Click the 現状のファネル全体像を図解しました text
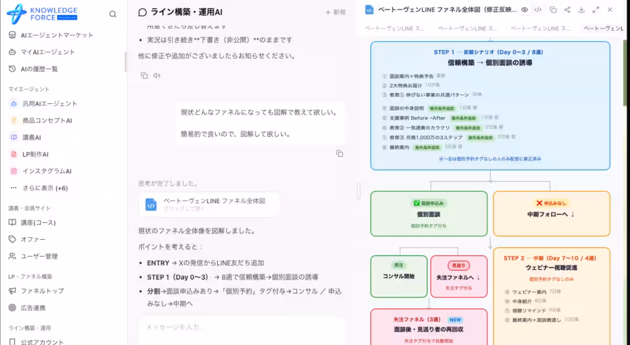The image size is (630, 345). tap(197, 231)
